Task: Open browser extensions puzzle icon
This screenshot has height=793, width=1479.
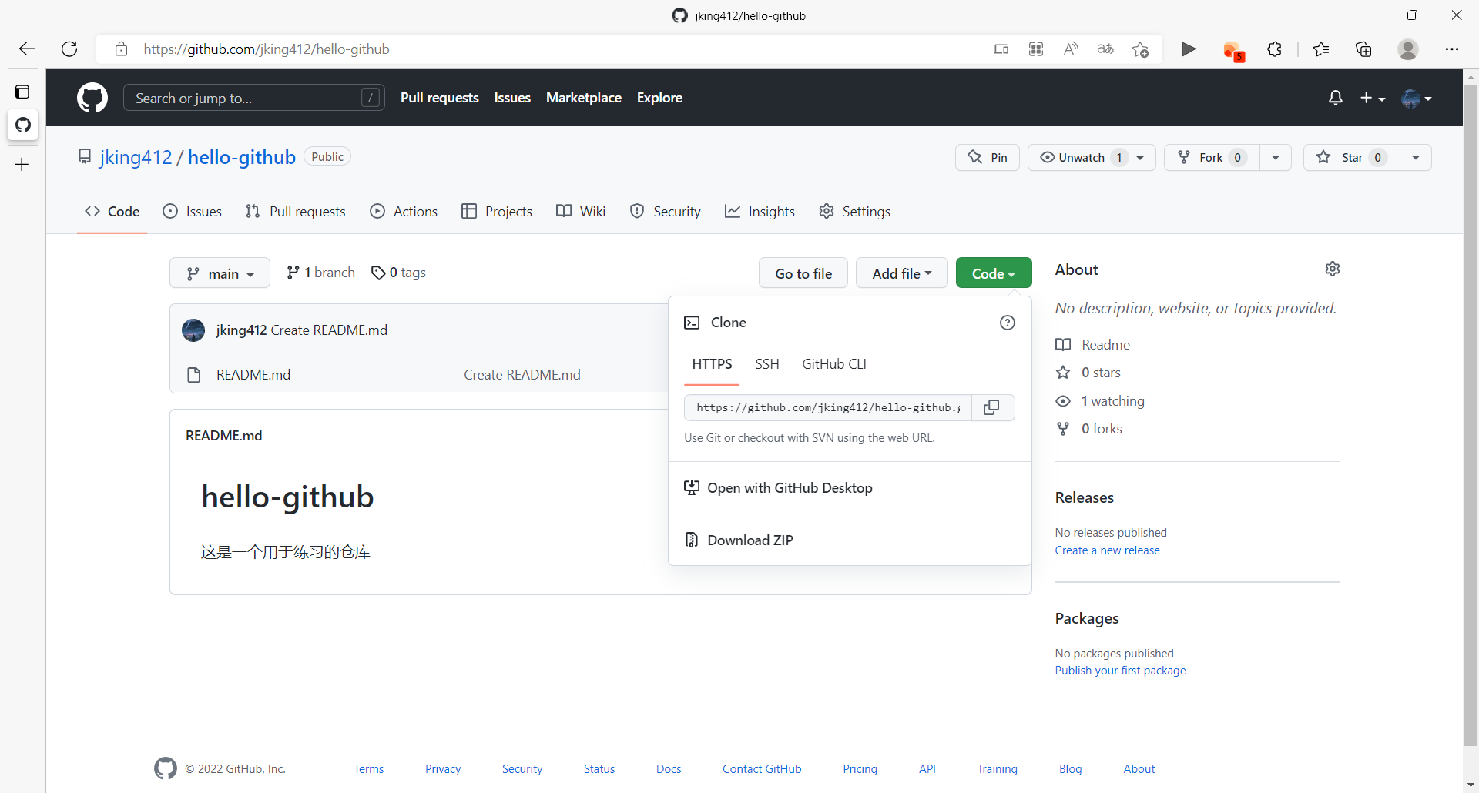Action: pyautogui.click(x=1275, y=49)
